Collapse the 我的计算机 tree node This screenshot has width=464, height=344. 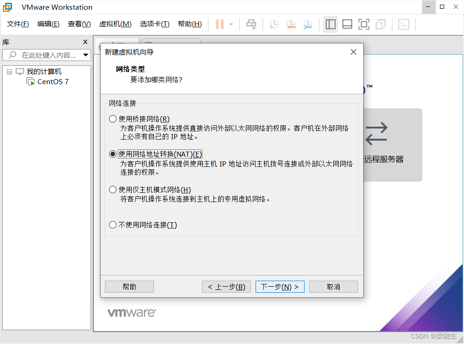[x=9, y=72]
